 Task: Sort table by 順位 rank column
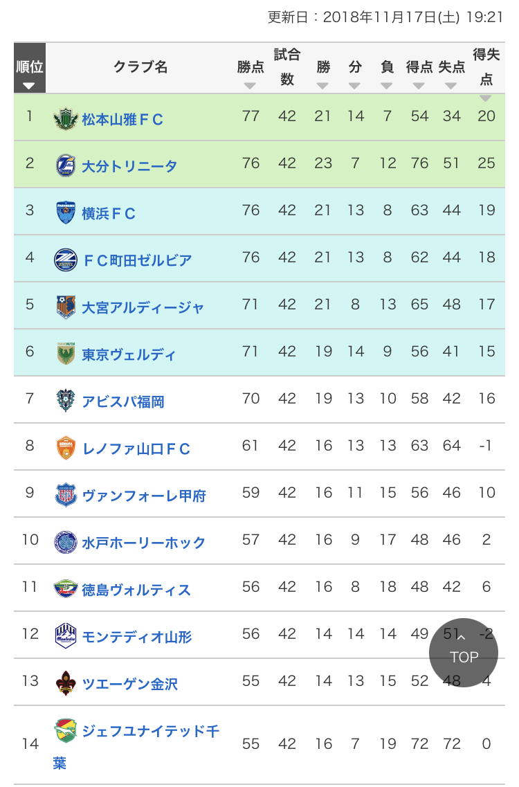29,86
